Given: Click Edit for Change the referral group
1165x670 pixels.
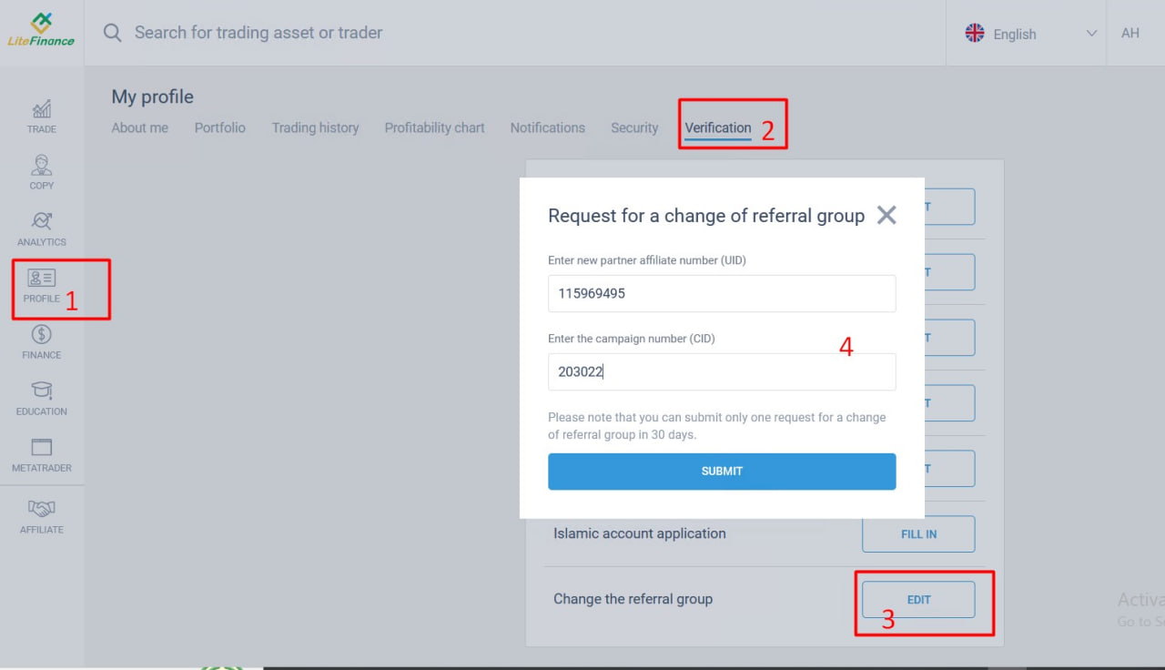Looking at the screenshot, I should tap(918, 600).
